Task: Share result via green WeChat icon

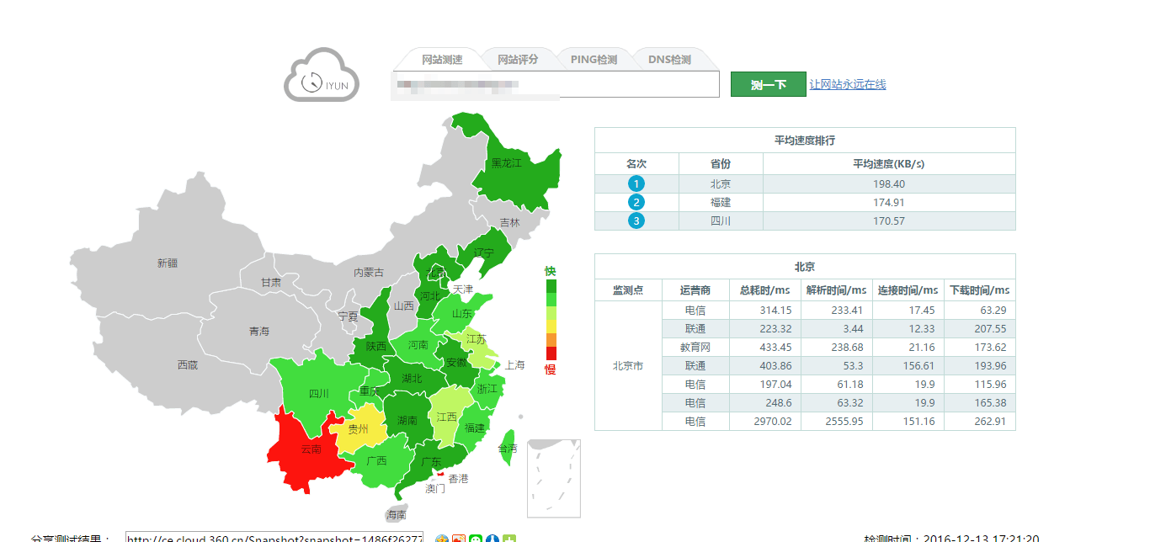Action: click(x=477, y=539)
